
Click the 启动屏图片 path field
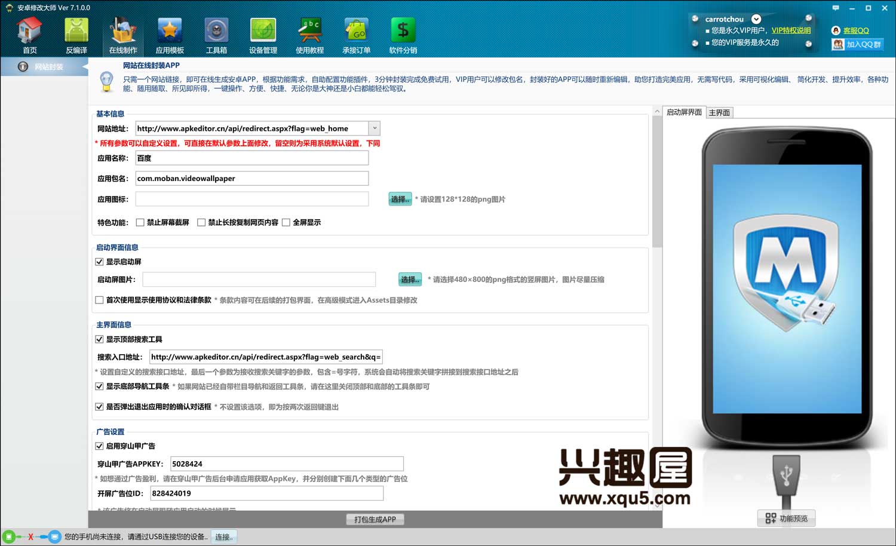click(259, 280)
